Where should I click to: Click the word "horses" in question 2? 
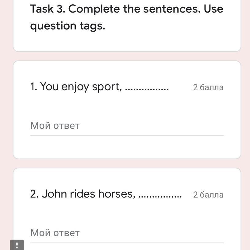click(x=117, y=194)
